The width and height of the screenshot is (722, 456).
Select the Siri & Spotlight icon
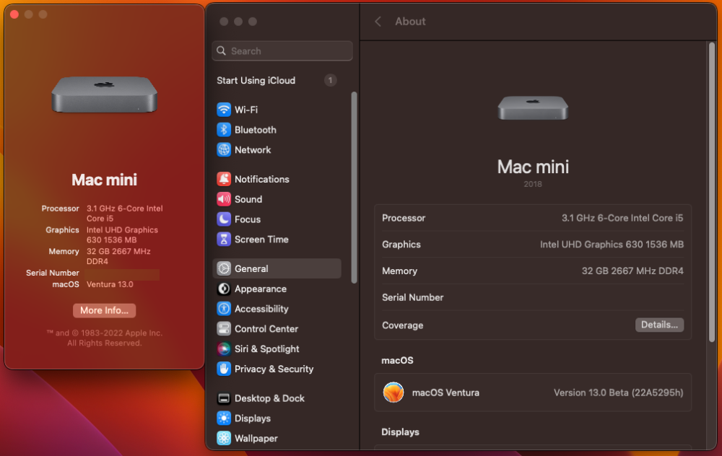224,348
